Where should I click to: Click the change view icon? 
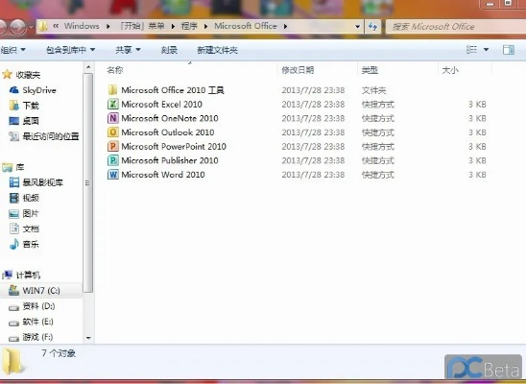[x=471, y=50]
